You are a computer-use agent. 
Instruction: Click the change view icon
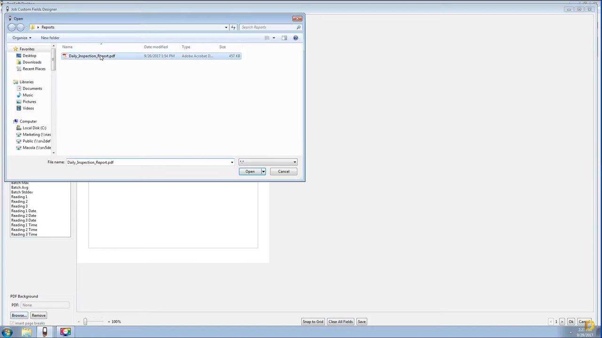pos(267,38)
